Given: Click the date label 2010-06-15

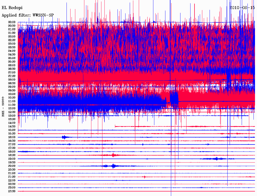Looking at the screenshot, I should coord(242,8).
